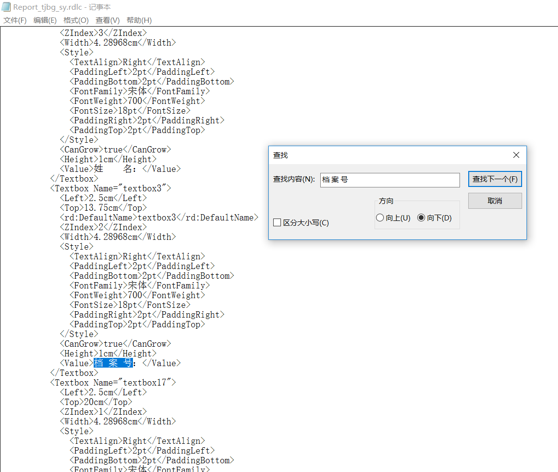This screenshot has width=558, height=472.
Task: Click the 查找内容 search input field
Action: [x=390, y=180]
